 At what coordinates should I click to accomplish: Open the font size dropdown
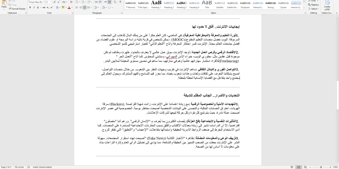[x=51, y=2]
